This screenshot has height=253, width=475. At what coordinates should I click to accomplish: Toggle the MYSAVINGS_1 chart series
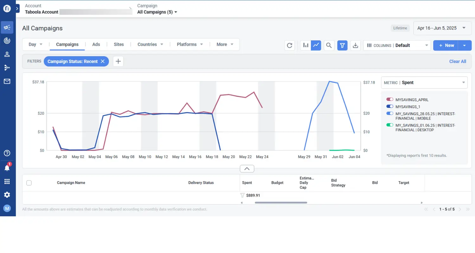coord(389,107)
